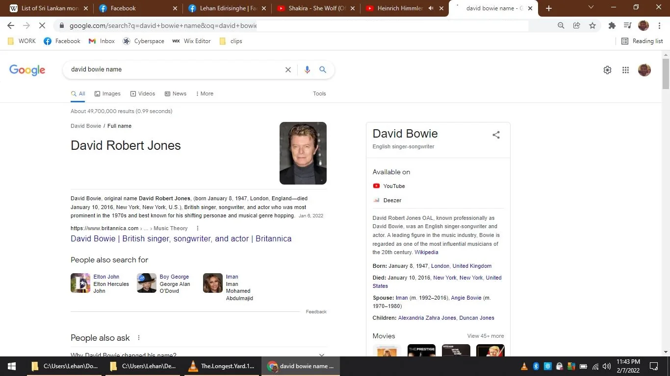The width and height of the screenshot is (670, 376).
Task: Open the zoom control in the address bar
Action: 561,25
